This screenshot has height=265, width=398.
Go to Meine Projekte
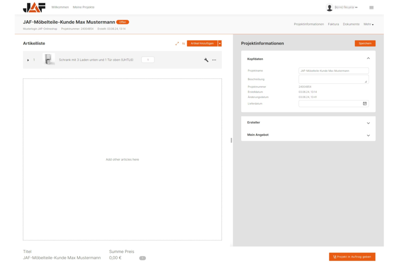pos(83,7)
